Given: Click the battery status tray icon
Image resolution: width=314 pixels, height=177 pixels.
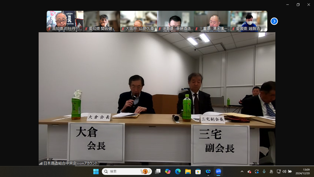Looking at the screenshot, I should tap(290, 172).
